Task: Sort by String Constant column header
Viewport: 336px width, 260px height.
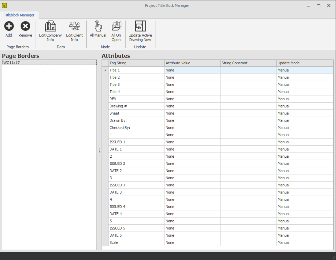Action: [248, 63]
